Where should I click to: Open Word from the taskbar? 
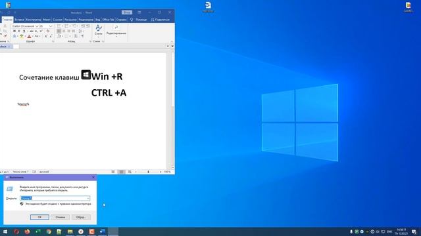point(103,231)
